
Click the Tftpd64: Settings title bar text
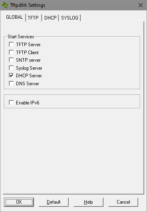(28, 5)
